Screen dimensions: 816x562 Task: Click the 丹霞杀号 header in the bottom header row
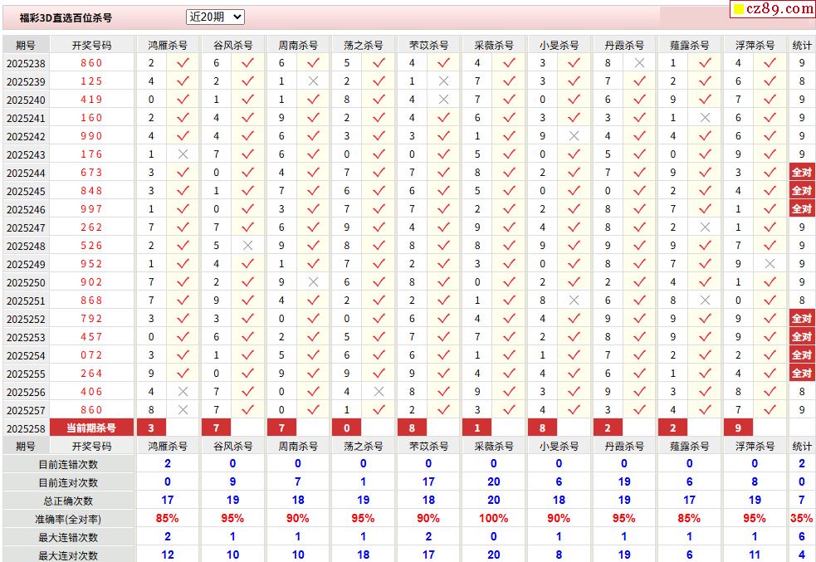(624, 446)
